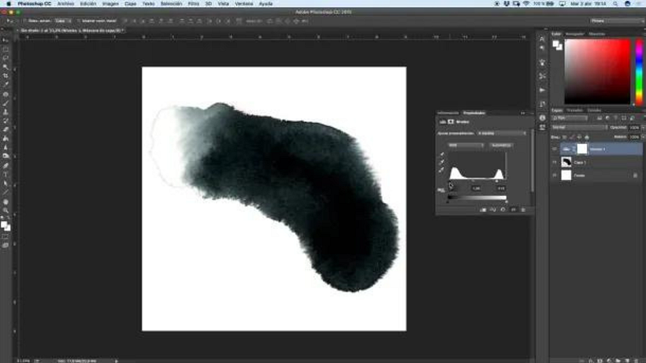Click the vertical hue slider
The image size is (646, 363).
point(639,72)
